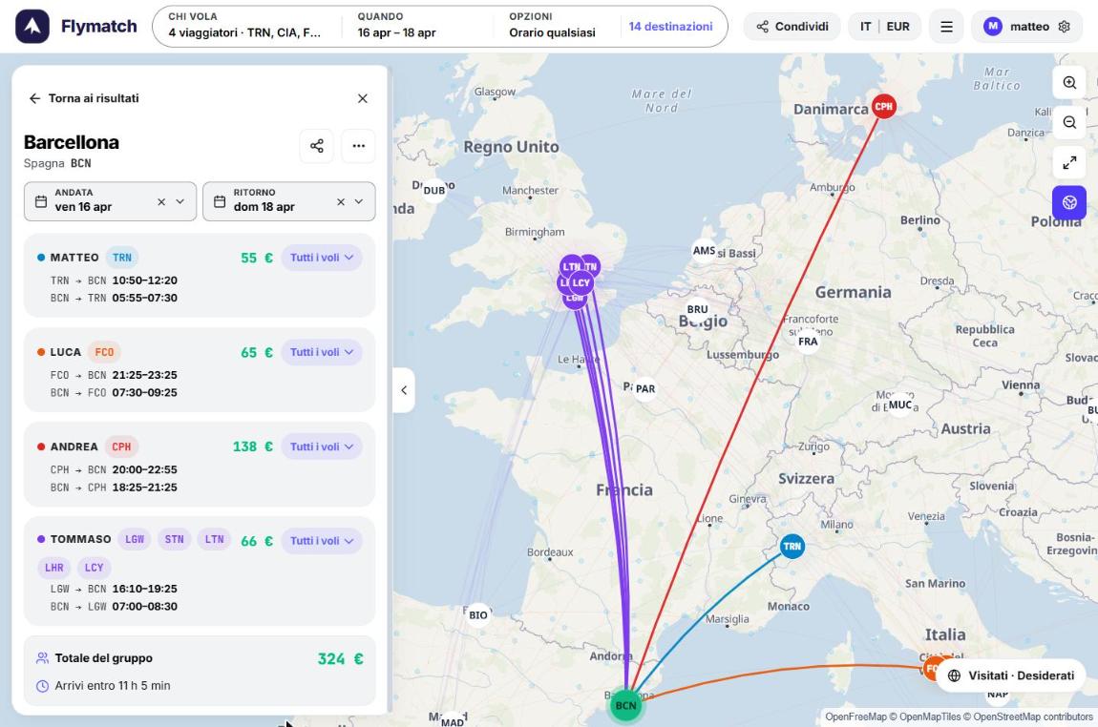1098x727 pixels.
Task: Click the BRU airport marker
Action: coord(697,309)
